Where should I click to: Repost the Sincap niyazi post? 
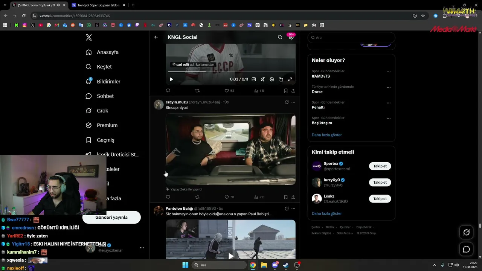click(x=197, y=197)
